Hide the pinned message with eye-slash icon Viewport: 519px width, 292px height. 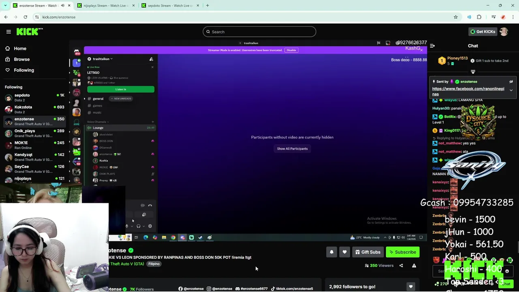pyautogui.click(x=511, y=82)
